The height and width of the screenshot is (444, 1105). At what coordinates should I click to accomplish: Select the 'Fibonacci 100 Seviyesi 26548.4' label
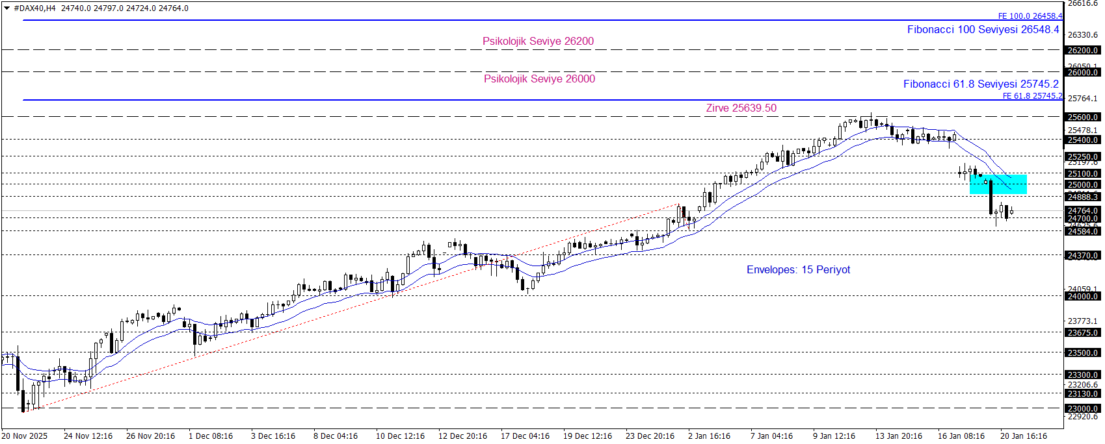pyautogui.click(x=983, y=29)
